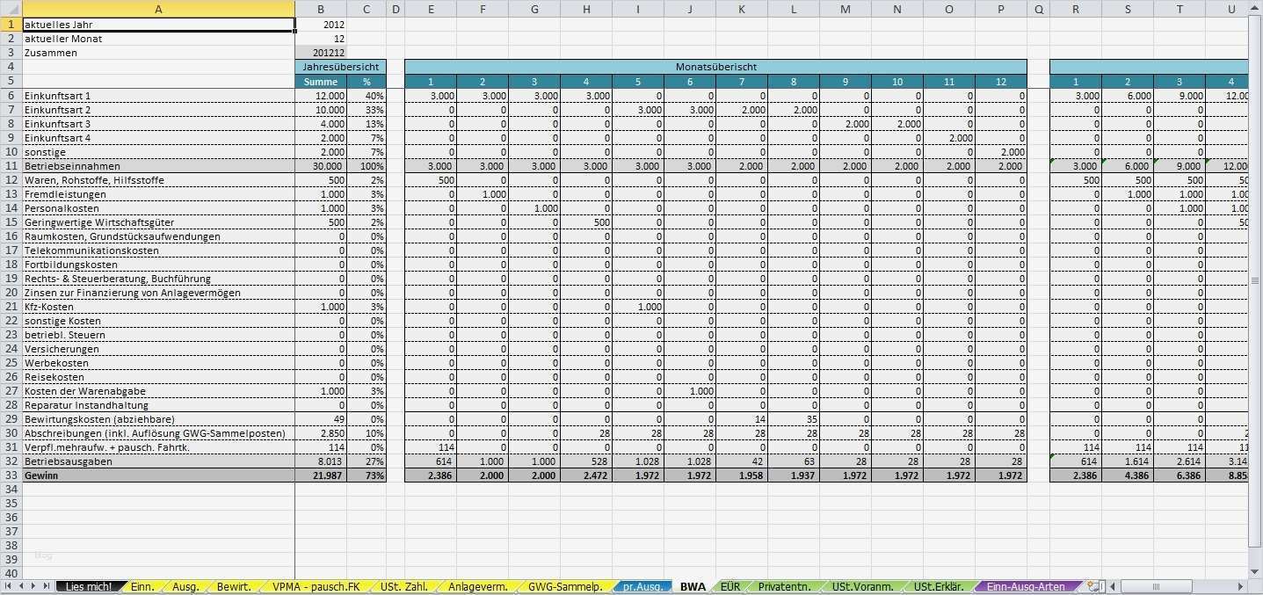This screenshot has width=1263, height=595.
Task: Click the first-sheet navigation arrow
Action: click(8, 584)
